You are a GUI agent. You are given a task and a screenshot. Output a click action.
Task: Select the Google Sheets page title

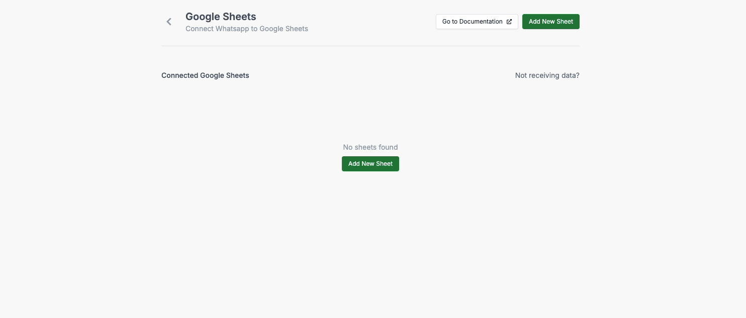[221, 17]
